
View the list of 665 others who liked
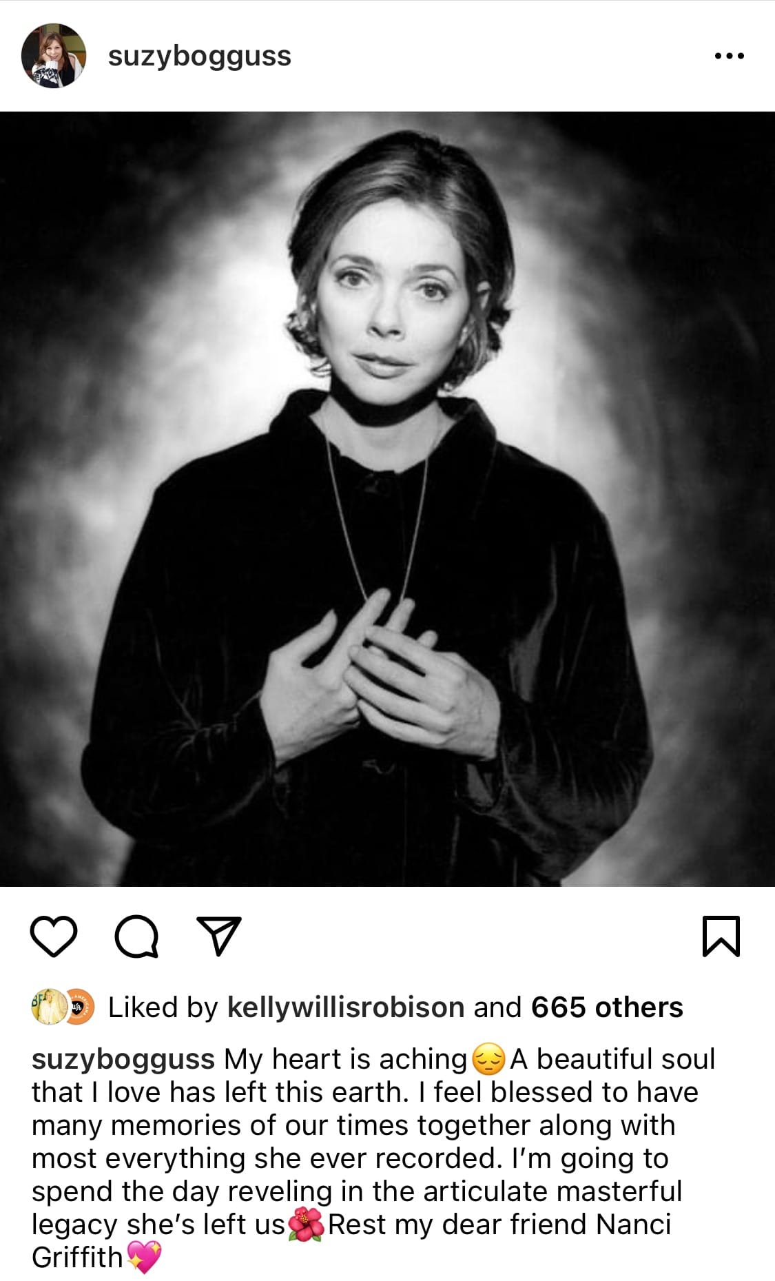click(607, 1007)
